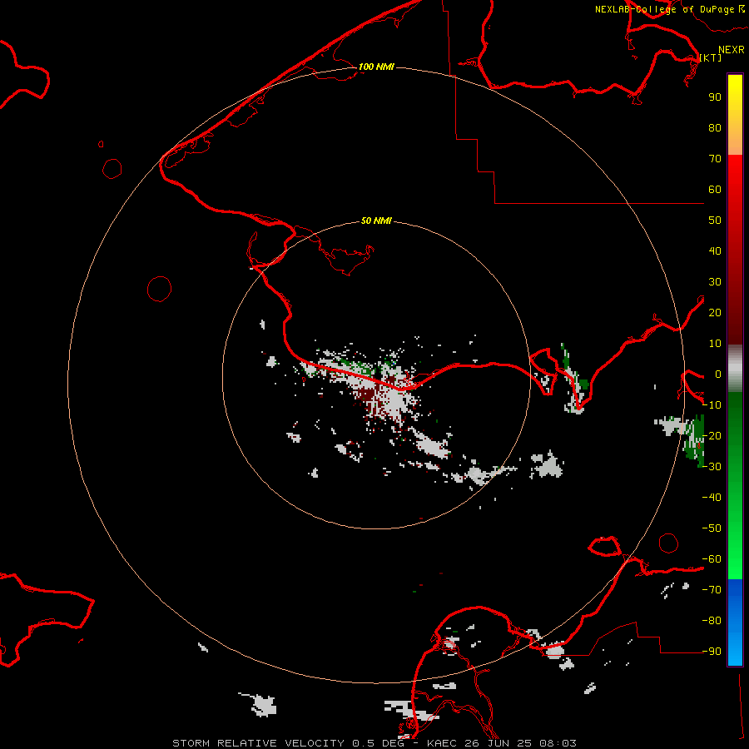This screenshot has height=749, width=749.
Task: Click the 0 scale label
Action: 718,374
